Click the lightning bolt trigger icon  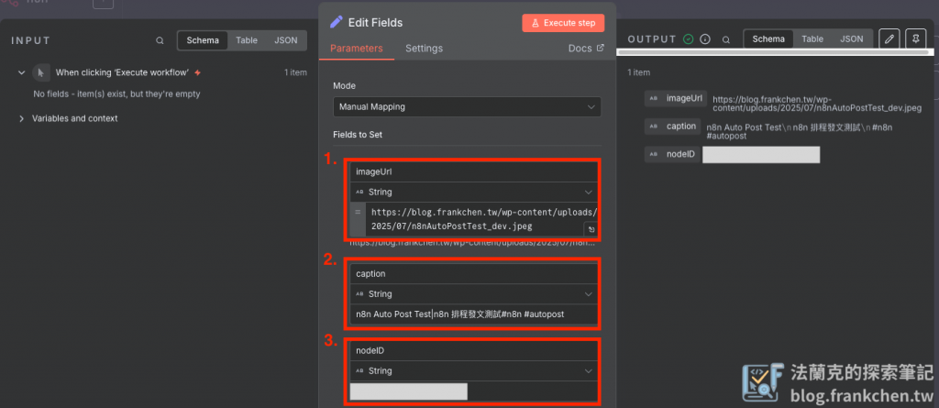coord(198,72)
